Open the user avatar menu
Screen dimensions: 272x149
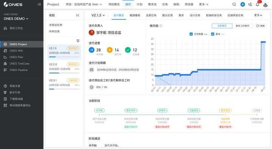[266, 5]
